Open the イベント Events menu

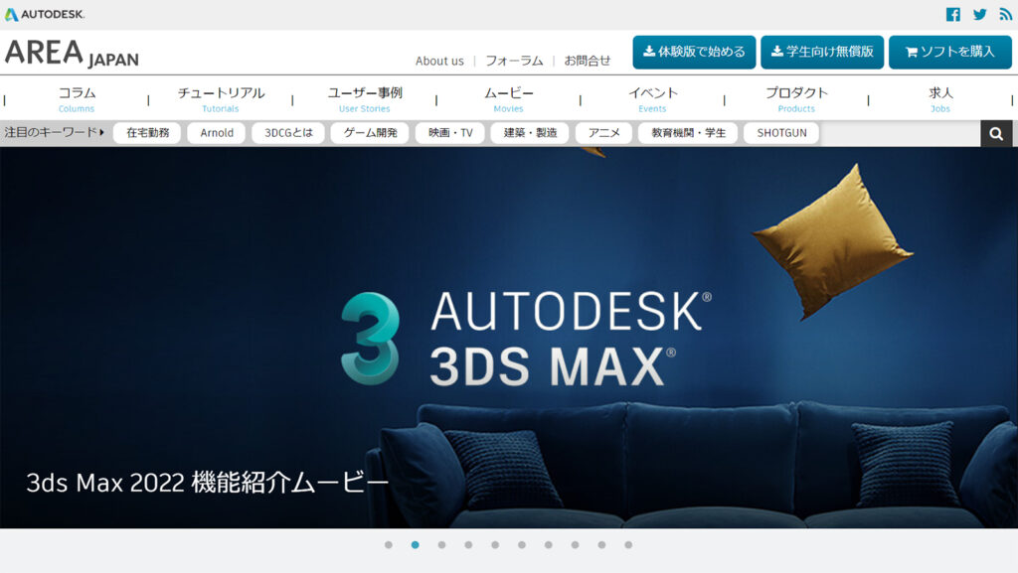tap(652, 100)
